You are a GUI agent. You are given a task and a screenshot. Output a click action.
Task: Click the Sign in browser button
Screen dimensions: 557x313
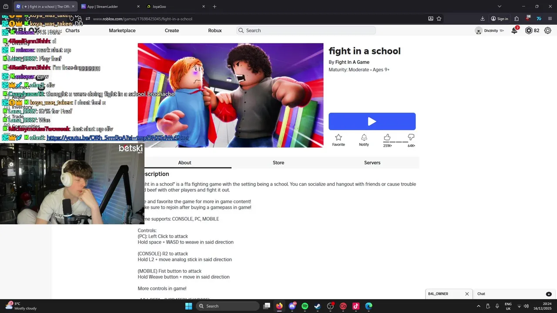point(500,19)
